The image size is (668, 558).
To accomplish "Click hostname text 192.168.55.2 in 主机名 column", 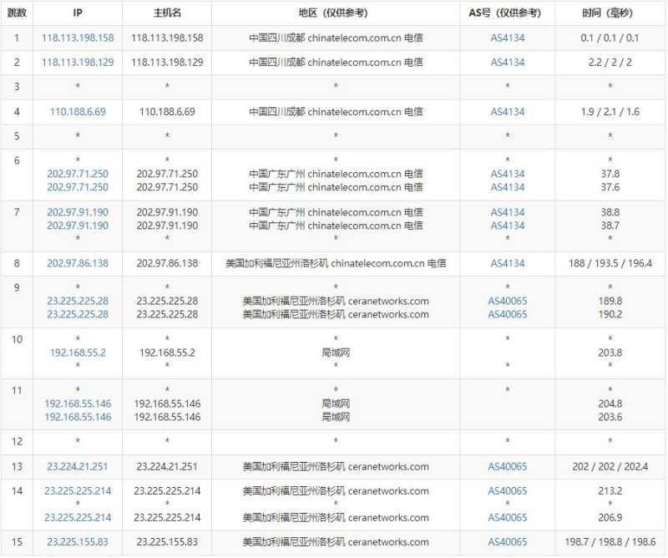I will tap(167, 353).
